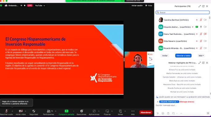Expand arrow next to Participantes button
The image size is (211, 117).
(56, 111)
